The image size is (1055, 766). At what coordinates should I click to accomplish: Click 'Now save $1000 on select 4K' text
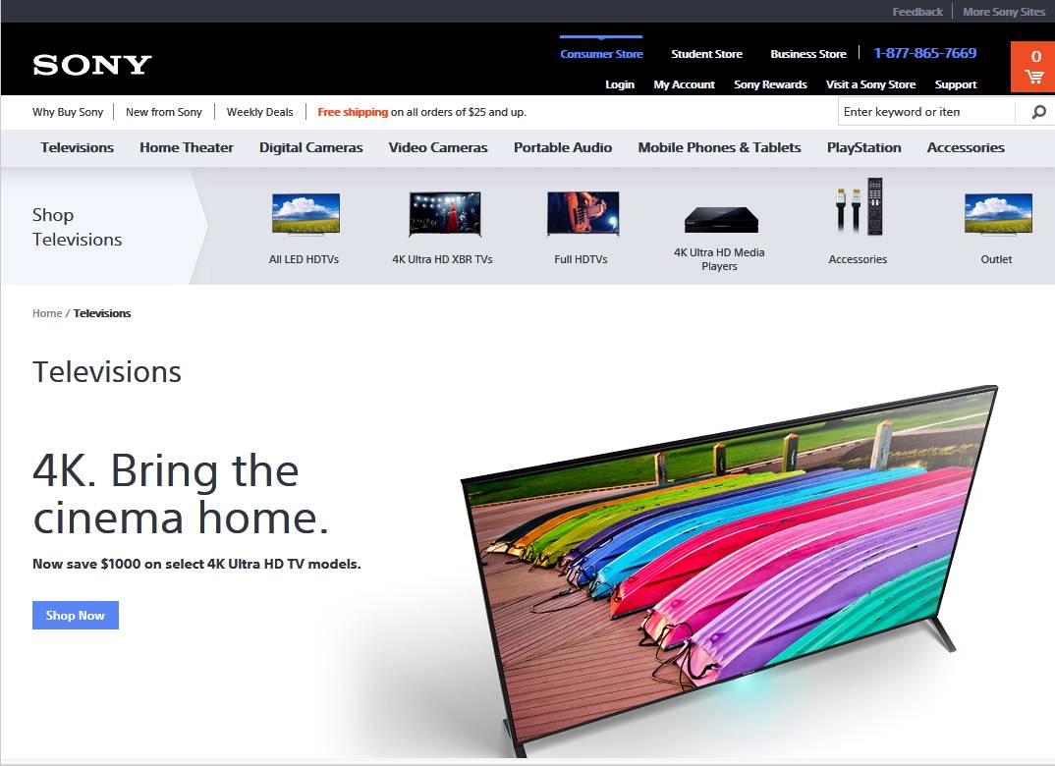tap(196, 565)
